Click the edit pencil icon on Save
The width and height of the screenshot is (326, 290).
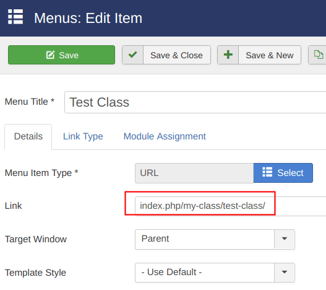(50, 55)
